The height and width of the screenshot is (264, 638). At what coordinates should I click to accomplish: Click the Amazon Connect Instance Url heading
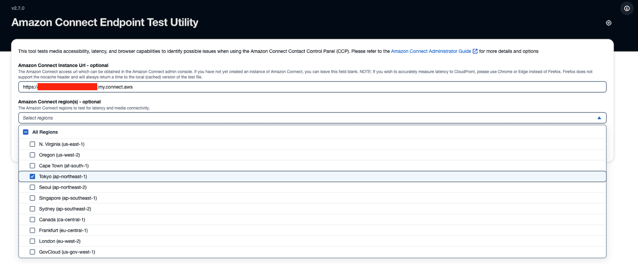(x=63, y=65)
